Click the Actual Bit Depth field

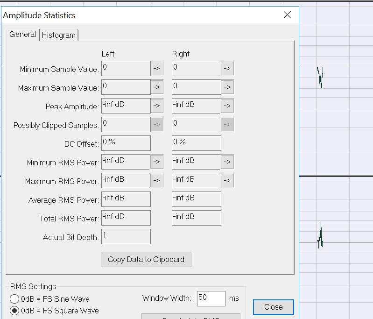126,236
